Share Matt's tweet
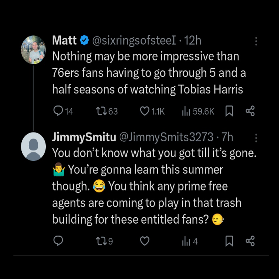279x279 pixels. click(250, 111)
